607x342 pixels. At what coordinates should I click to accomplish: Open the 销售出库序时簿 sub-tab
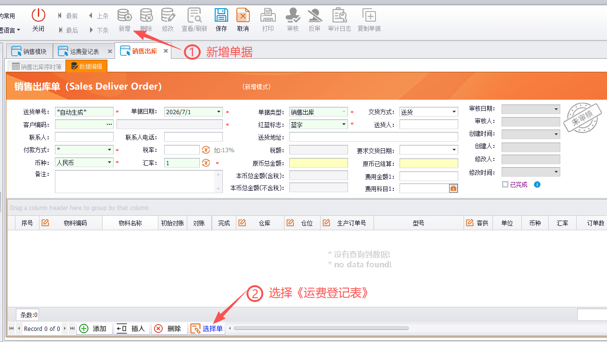point(37,66)
